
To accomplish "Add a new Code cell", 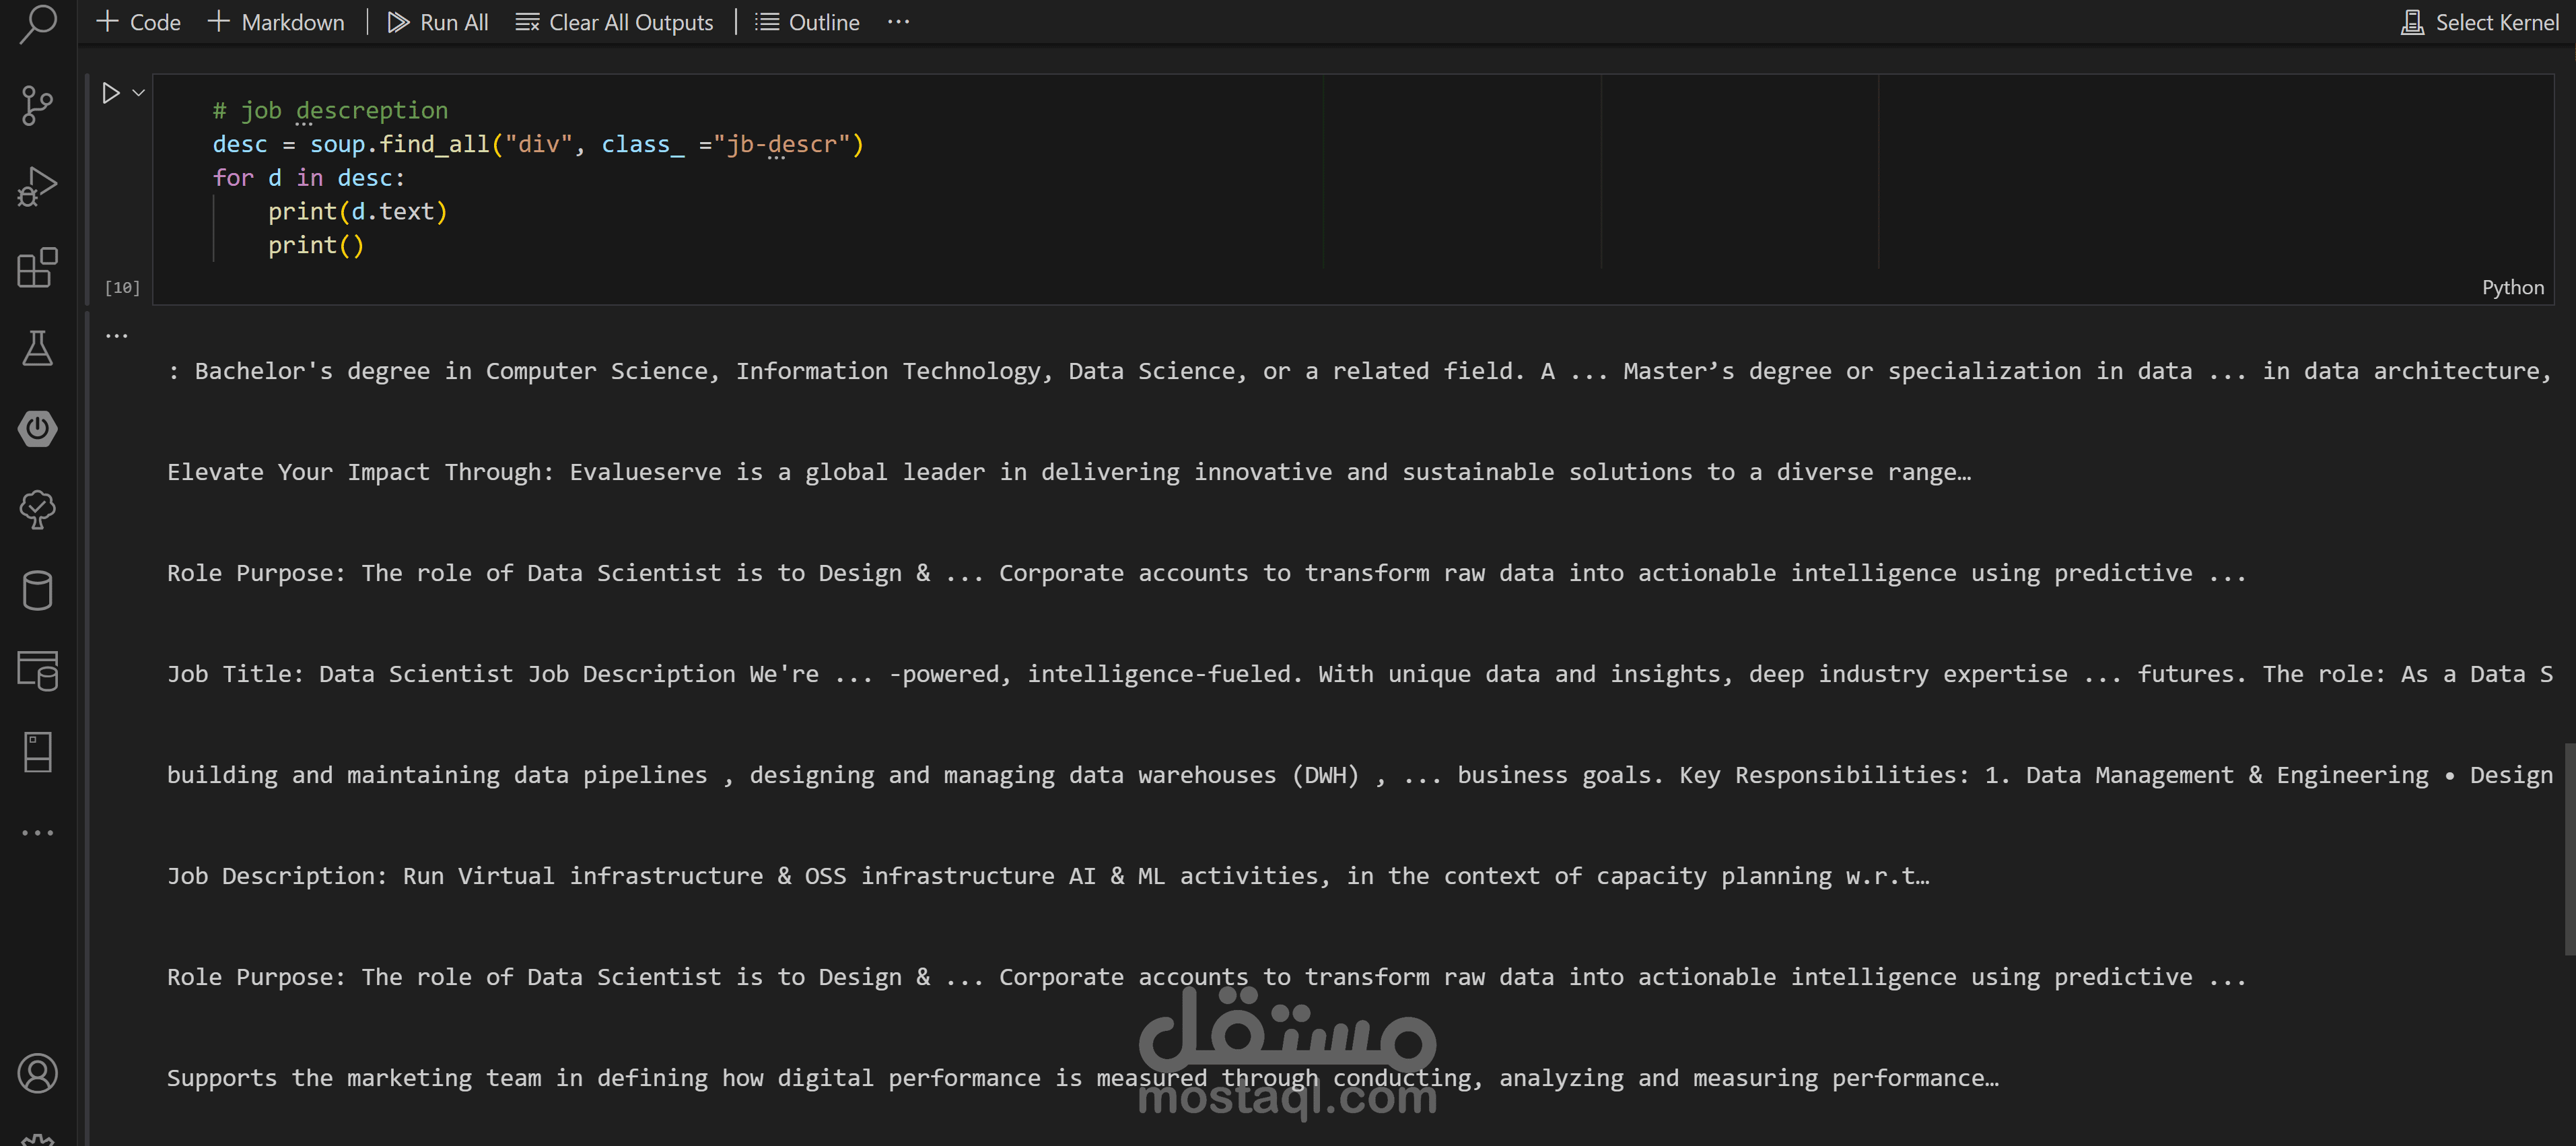I will pyautogui.click(x=139, y=22).
